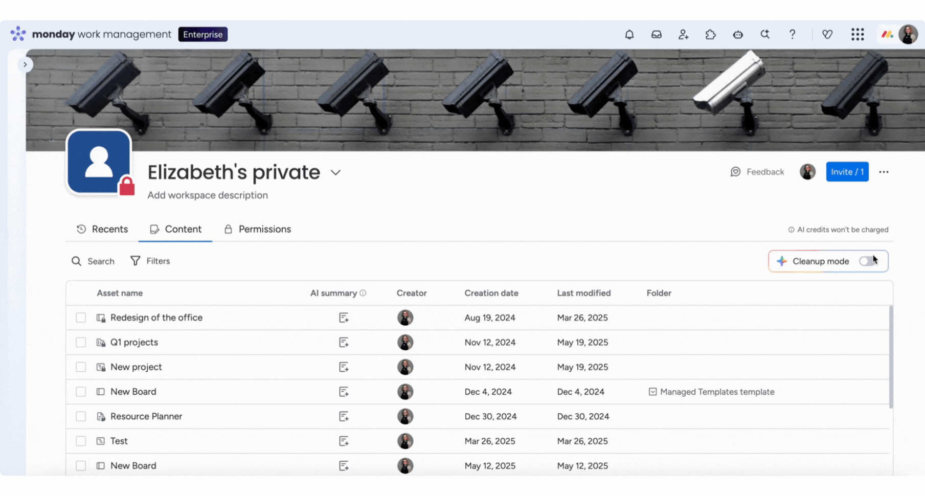Toggle Cleanup mode on
Screen dimensions: 925x496
tap(867, 261)
